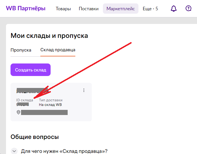Expand the Для чего нужен «Склад продавца»? question

[x=14, y=151]
